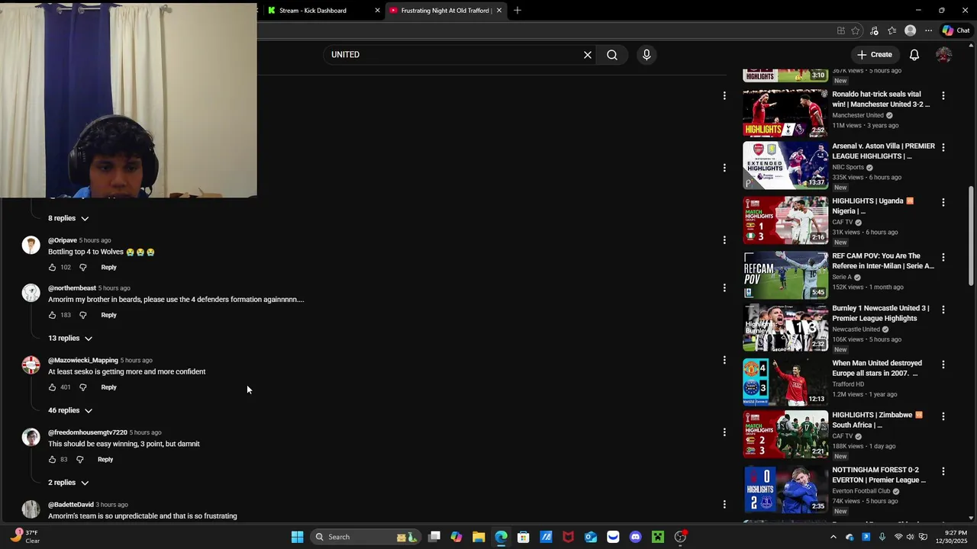Like the @northernbeast comment
The width and height of the screenshot is (977, 549).
52,315
